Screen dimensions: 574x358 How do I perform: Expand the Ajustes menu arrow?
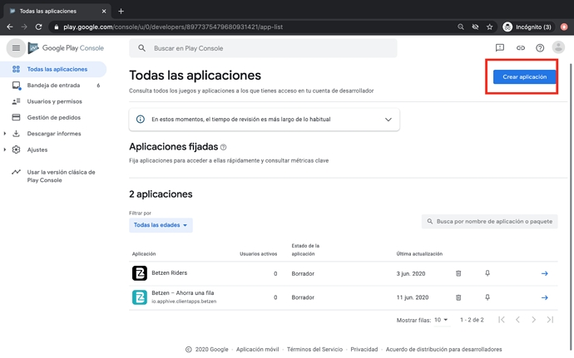(x=5, y=150)
